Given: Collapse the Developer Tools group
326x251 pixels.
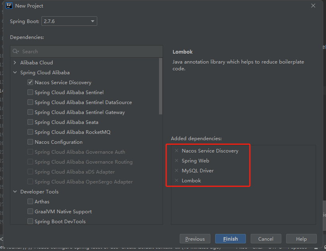Looking at the screenshot, I should coord(15,191).
